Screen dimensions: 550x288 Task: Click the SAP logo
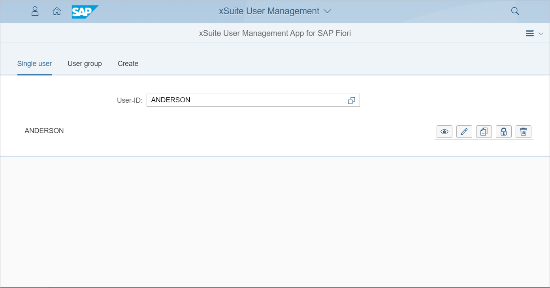coord(85,11)
